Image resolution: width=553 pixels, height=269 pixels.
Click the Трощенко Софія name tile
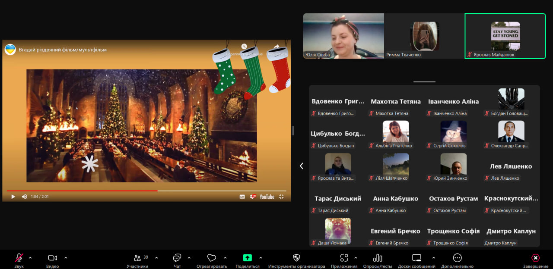(453, 231)
